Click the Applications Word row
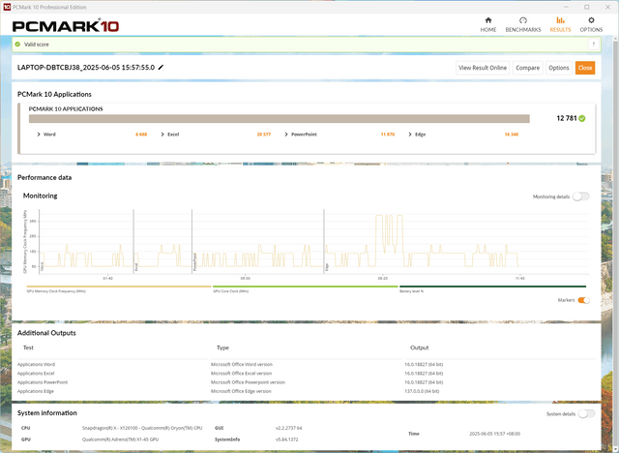Image resolution: width=619 pixels, height=453 pixels. click(x=306, y=364)
